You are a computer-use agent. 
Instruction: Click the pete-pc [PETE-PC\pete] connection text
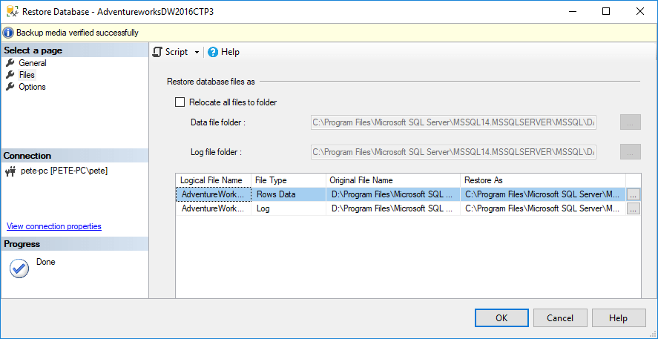coord(65,171)
